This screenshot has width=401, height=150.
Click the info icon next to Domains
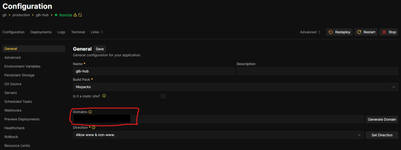[90, 112]
